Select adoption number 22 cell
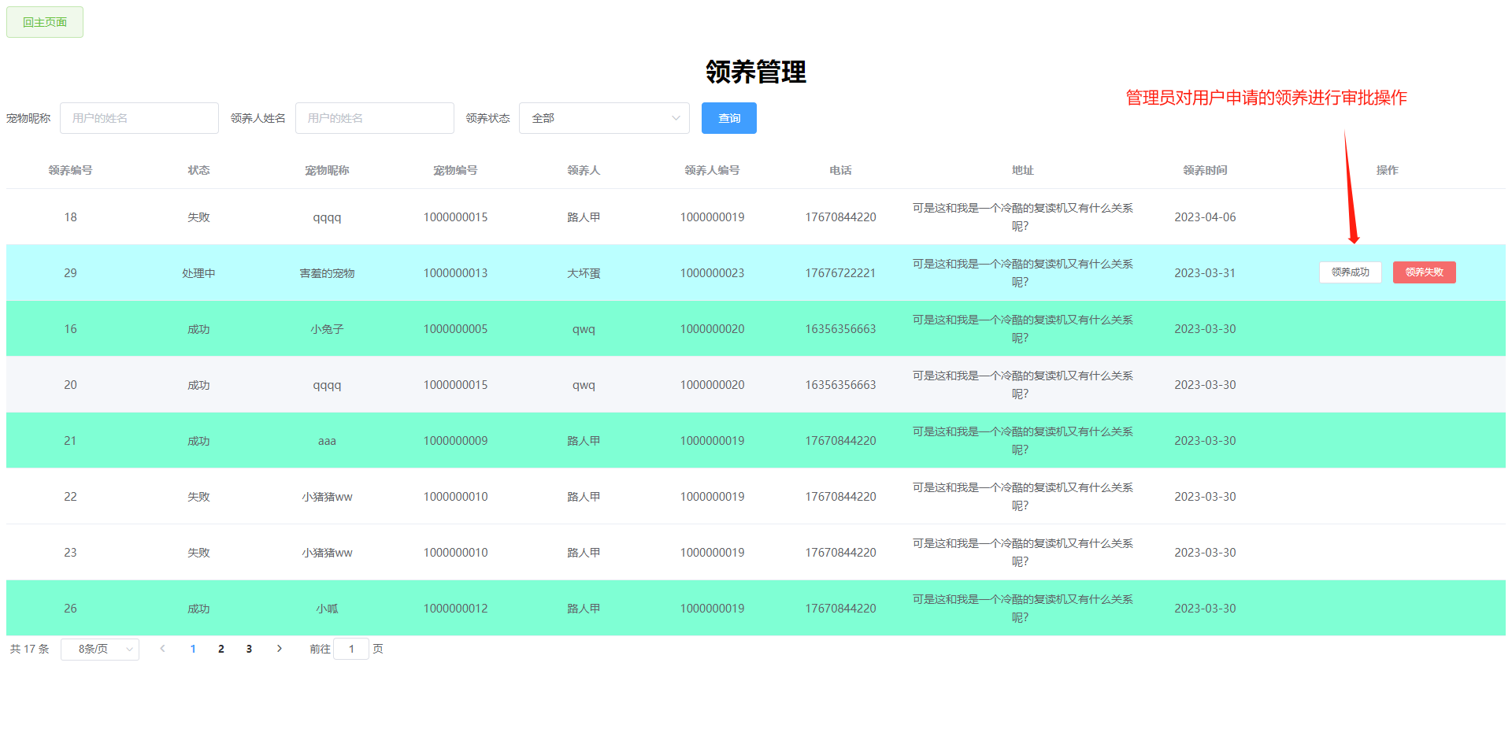The width and height of the screenshot is (1512, 733). 70,497
